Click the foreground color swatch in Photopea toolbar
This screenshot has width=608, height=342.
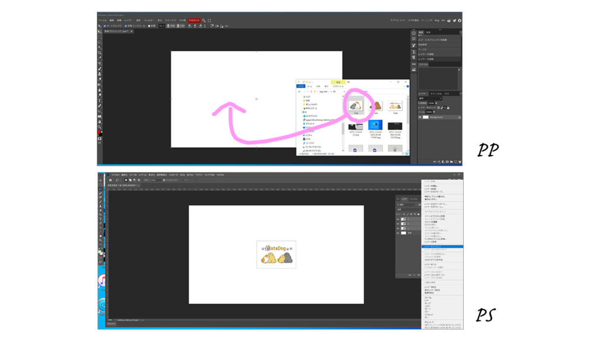point(99,132)
